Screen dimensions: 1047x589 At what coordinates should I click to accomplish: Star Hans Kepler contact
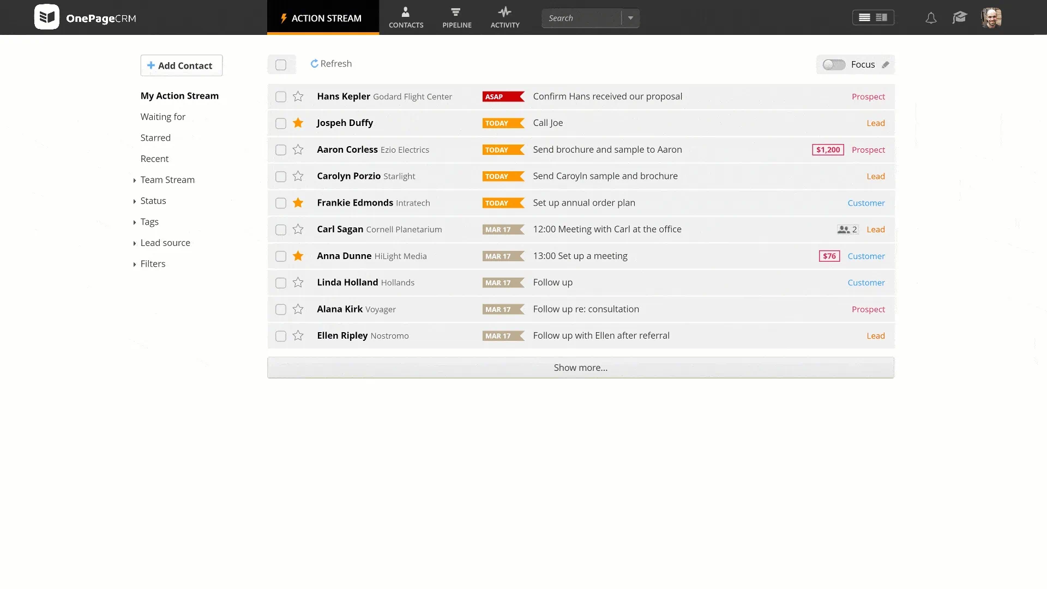[x=298, y=97]
